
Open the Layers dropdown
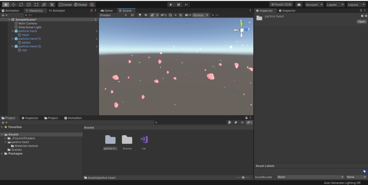coord(335,5)
